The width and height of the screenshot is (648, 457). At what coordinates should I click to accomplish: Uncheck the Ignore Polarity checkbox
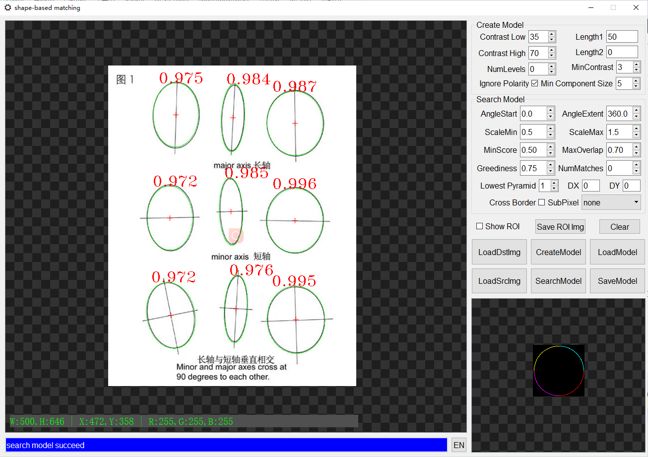[x=534, y=83]
